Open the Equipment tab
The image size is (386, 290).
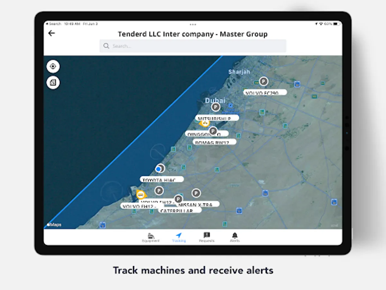tap(151, 237)
